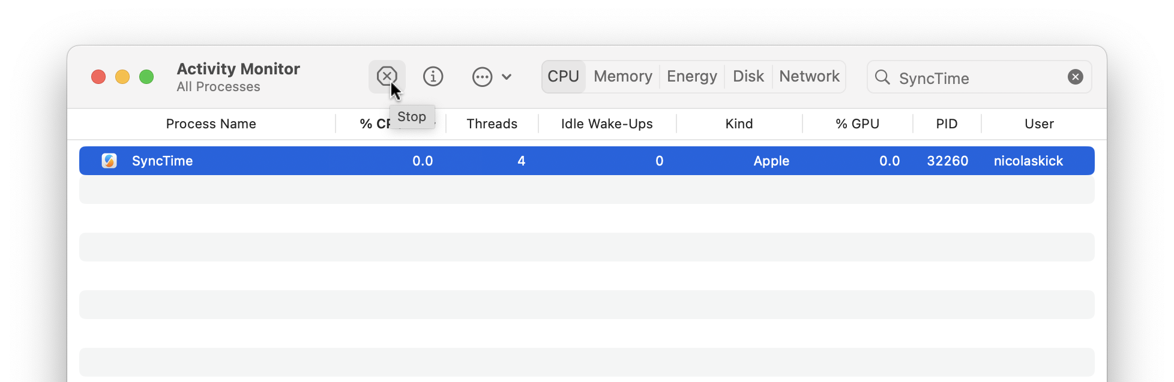Sort by the % GPU column header
This screenshot has width=1174, height=382.
point(857,124)
